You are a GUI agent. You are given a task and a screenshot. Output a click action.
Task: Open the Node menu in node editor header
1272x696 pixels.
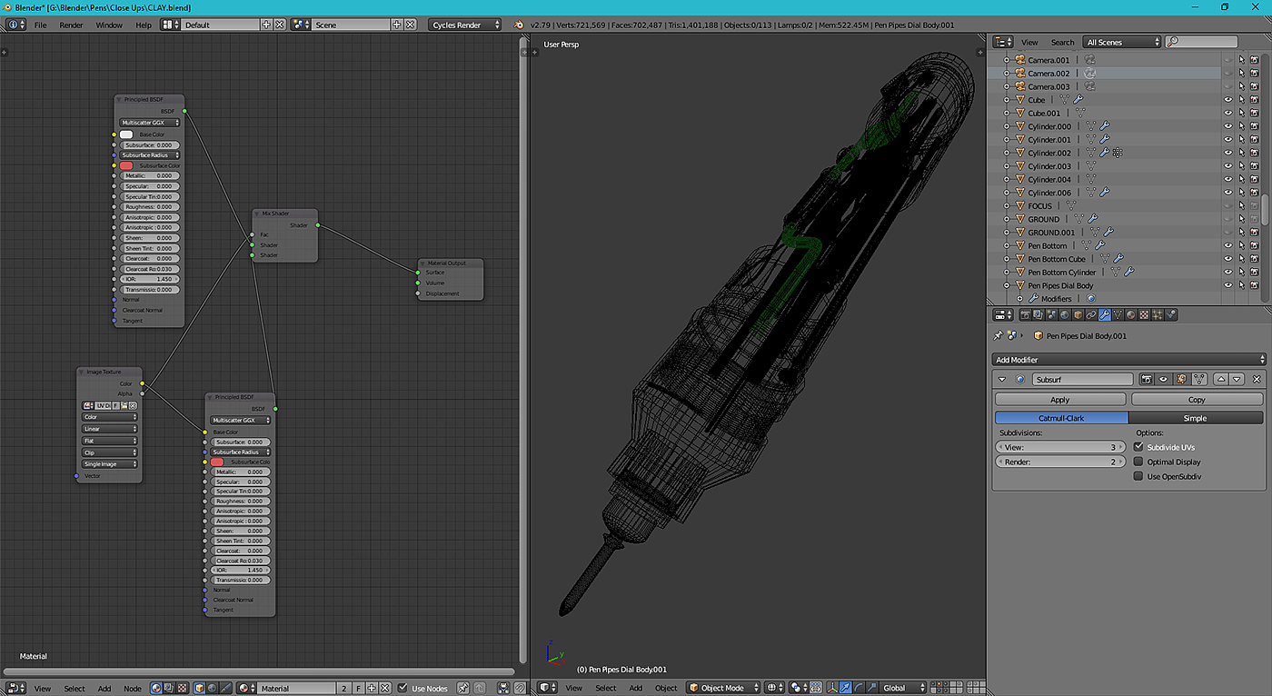point(133,688)
